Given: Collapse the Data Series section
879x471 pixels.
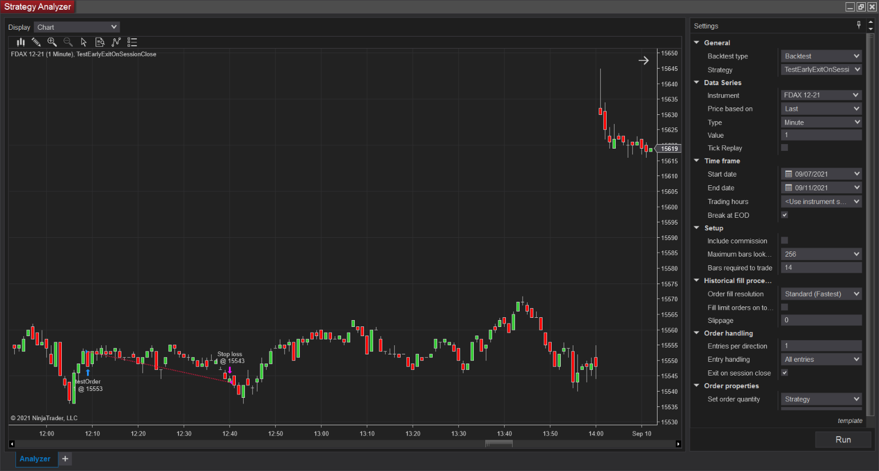Looking at the screenshot, I should 696,82.
